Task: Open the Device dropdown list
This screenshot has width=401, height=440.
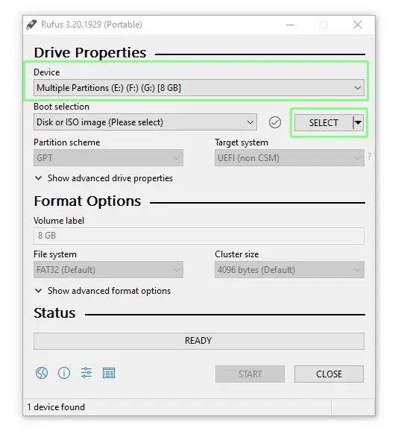Action: [x=199, y=88]
